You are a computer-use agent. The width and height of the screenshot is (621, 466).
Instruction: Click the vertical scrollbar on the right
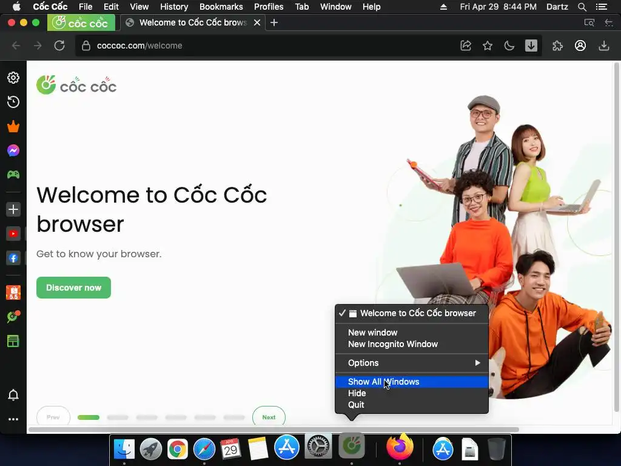pos(616,238)
